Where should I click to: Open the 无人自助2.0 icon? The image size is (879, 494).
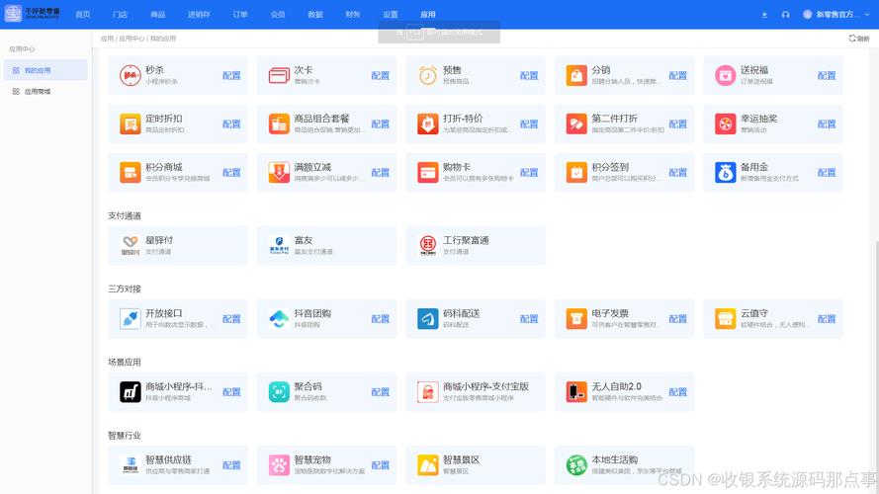click(576, 392)
